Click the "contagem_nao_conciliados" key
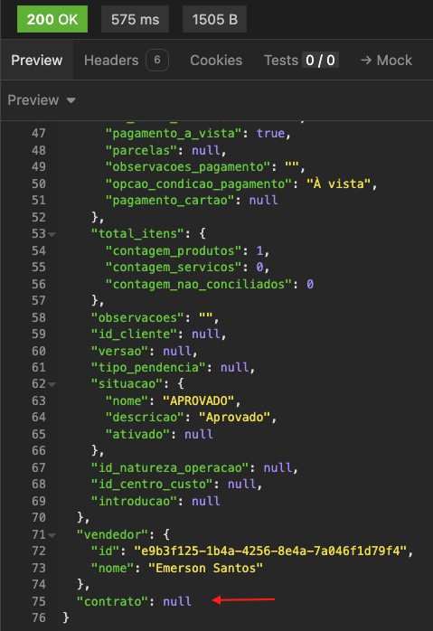433x631 pixels. pos(198,284)
